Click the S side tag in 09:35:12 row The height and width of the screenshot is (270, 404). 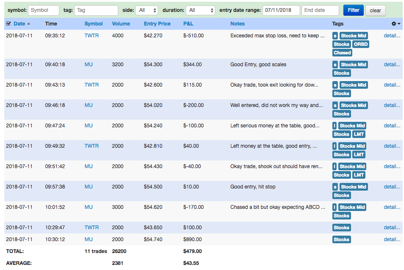335,36
